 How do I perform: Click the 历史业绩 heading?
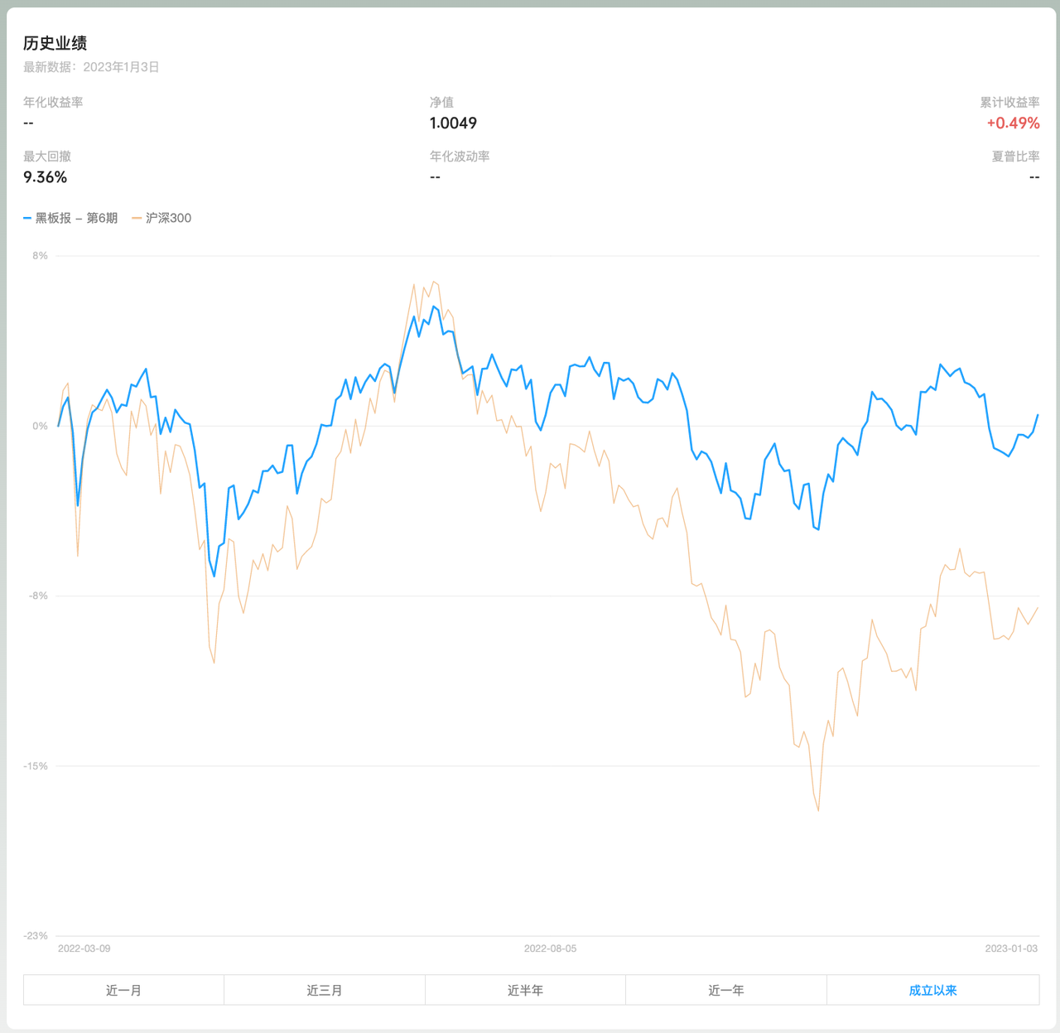55,43
